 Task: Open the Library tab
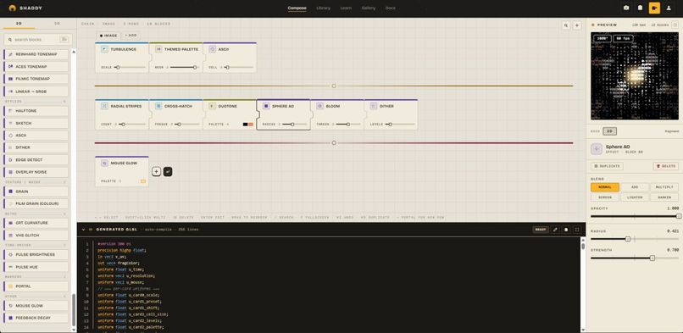click(x=323, y=8)
